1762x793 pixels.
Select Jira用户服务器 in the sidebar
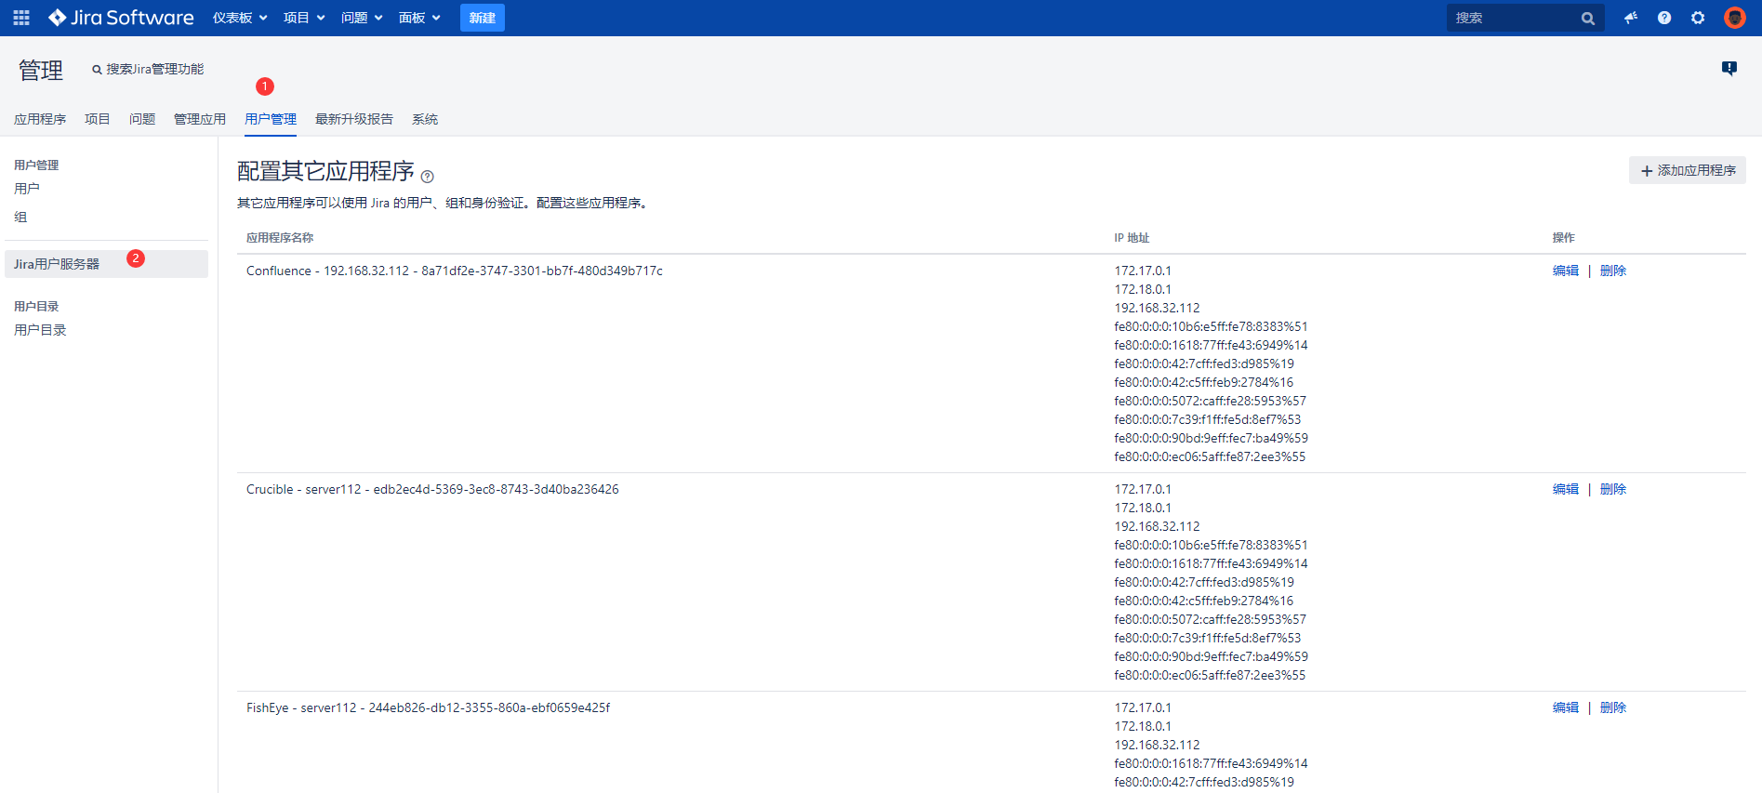(106, 264)
